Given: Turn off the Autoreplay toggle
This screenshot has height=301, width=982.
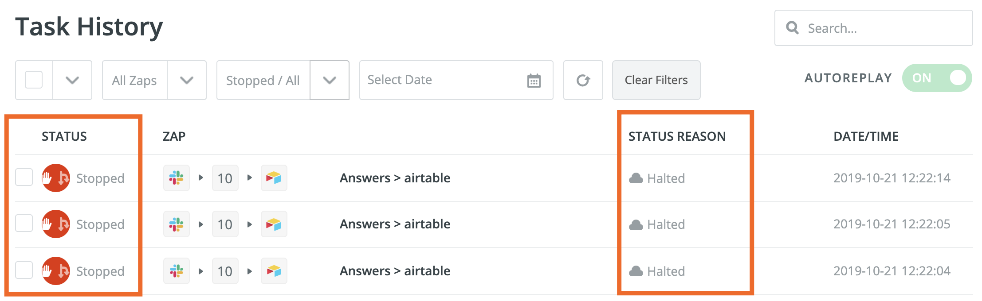Looking at the screenshot, I should [937, 78].
